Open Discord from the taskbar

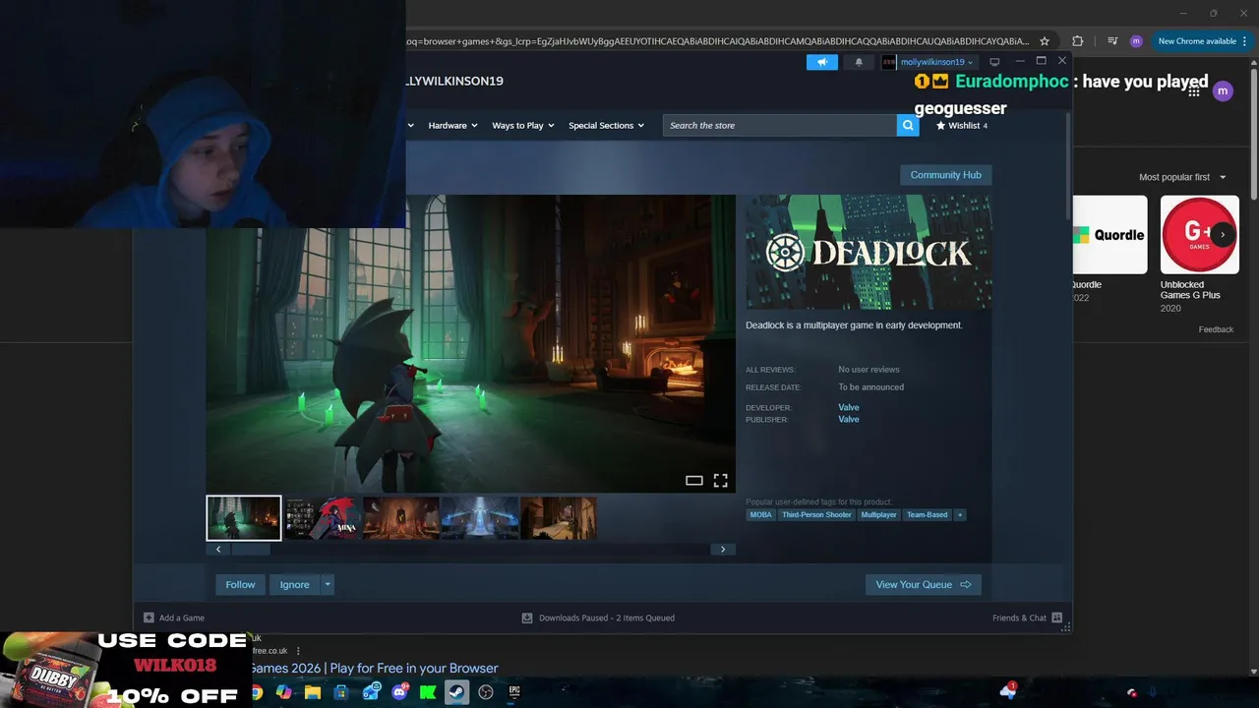pyautogui.click(x=399, y=692)
